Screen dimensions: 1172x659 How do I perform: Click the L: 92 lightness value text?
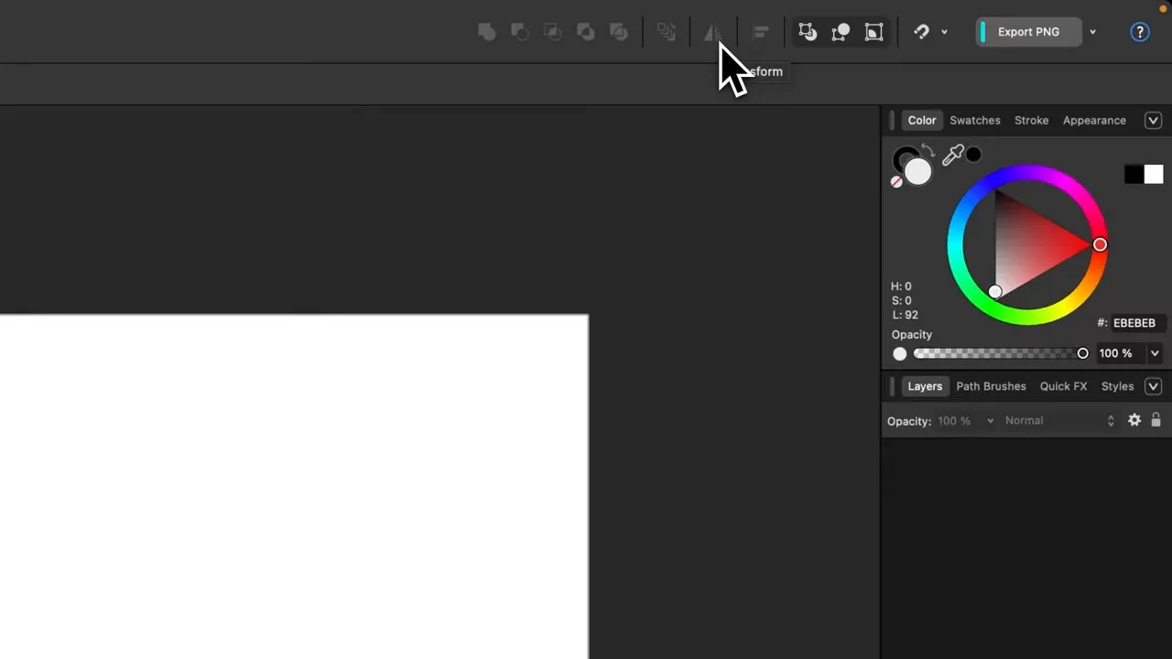[x=905, y=315]
